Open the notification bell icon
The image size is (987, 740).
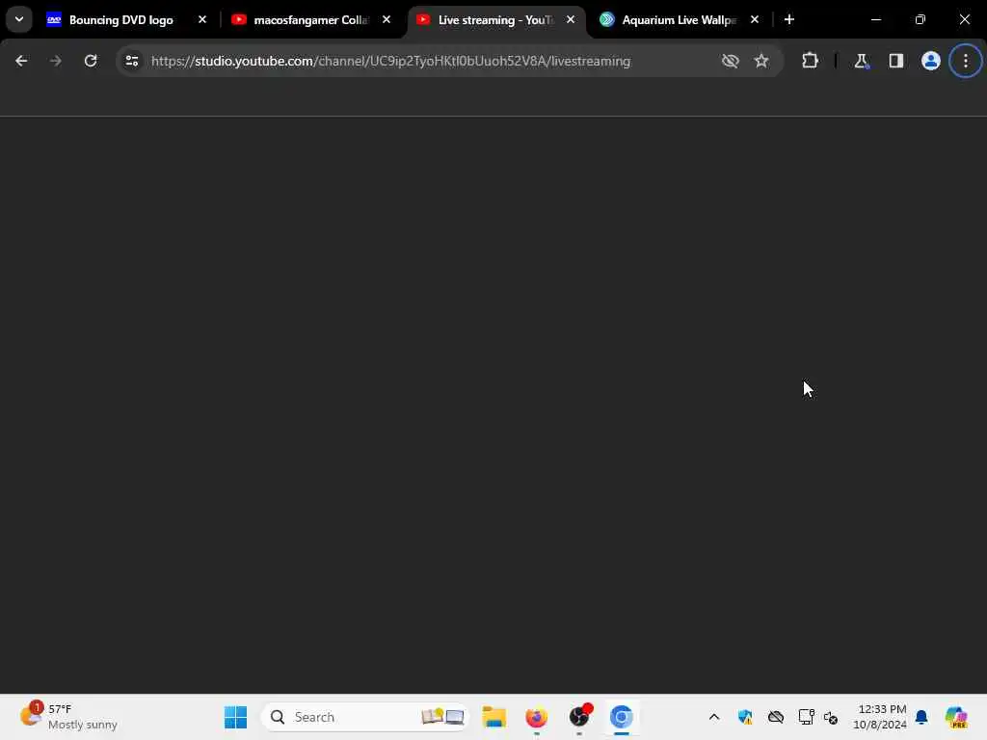pyautogui.click(x=921, y=717)
